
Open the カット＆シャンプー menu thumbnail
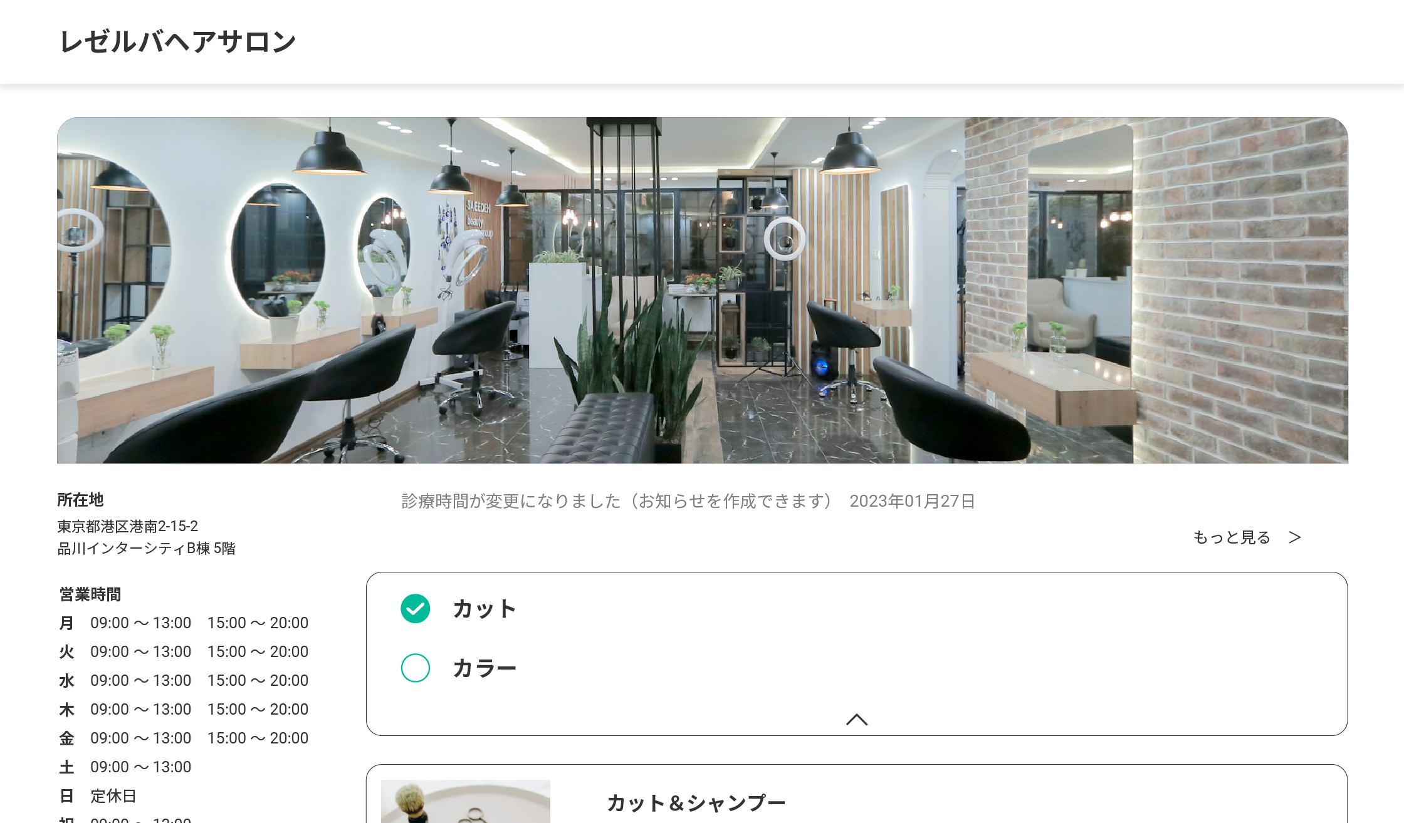point(466,801)
